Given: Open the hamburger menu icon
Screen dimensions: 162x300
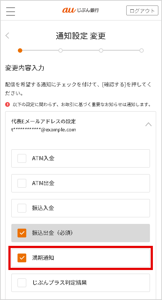Looking at the screenshot, I should [x=11, y=11].
